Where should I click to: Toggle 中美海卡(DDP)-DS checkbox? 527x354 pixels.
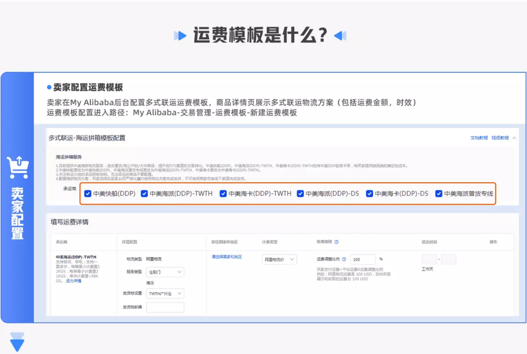tap(369, 194)
